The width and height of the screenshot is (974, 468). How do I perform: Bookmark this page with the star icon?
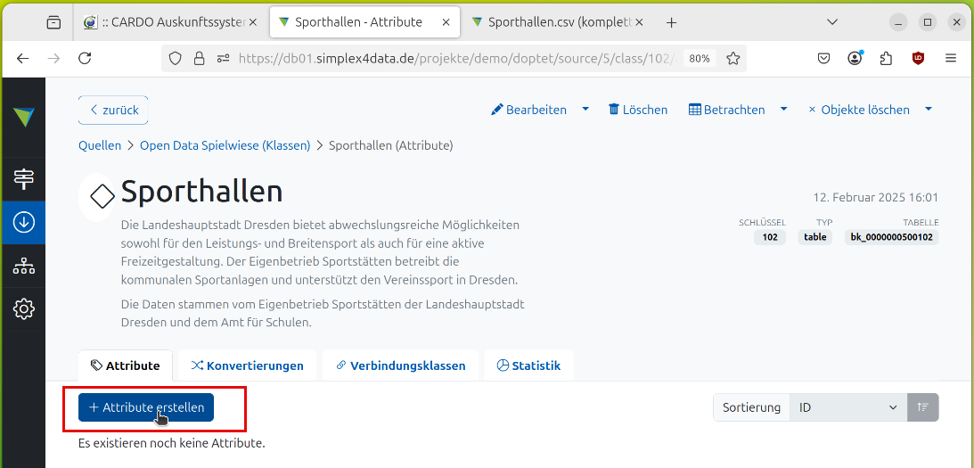pyautogui.click(x=733, y=58)
